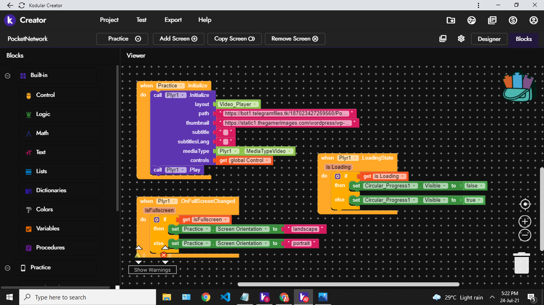Open the mutator gear on is Loading if block
The height and width of the screenshot is (305, 544).
(338, 176)
